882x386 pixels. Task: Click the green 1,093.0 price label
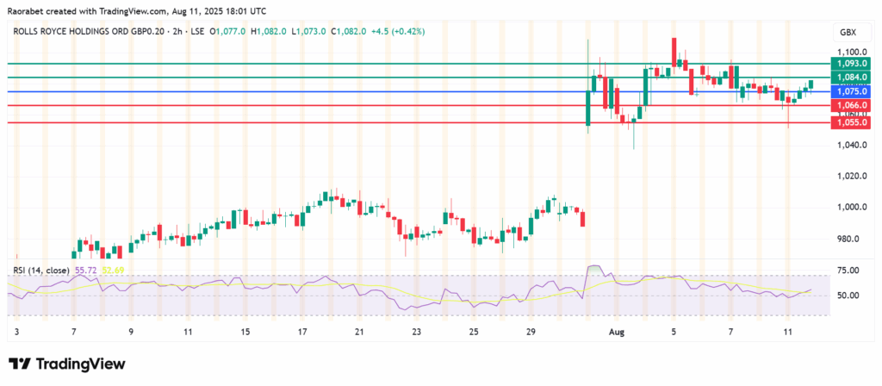[x=852, y=64]
